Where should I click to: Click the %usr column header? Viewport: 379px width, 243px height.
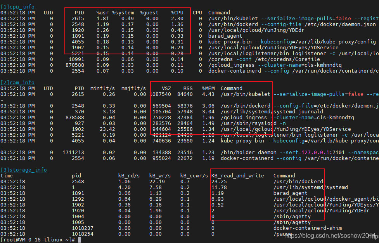click(x=102, y=12)
